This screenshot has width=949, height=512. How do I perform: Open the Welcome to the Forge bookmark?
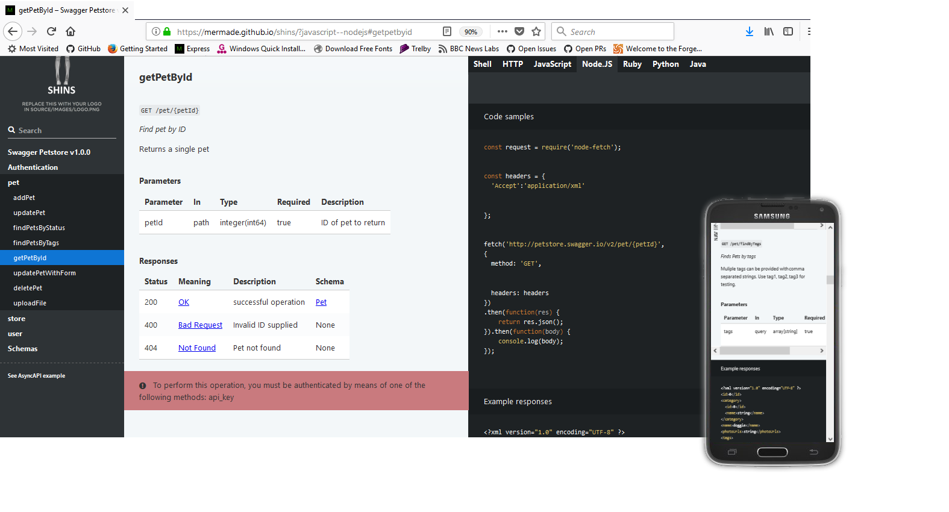tap(658, 49)
